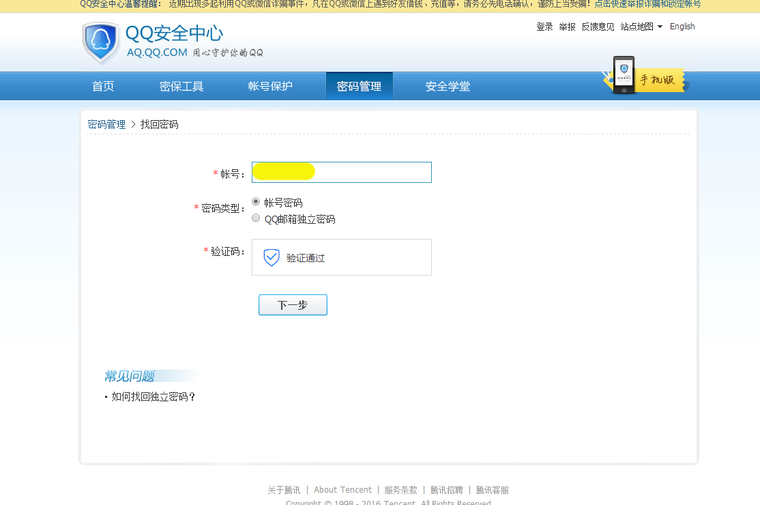Open the mobile version phone icon
The width and height of the screenshot is (760, 505).
(624, 74)
